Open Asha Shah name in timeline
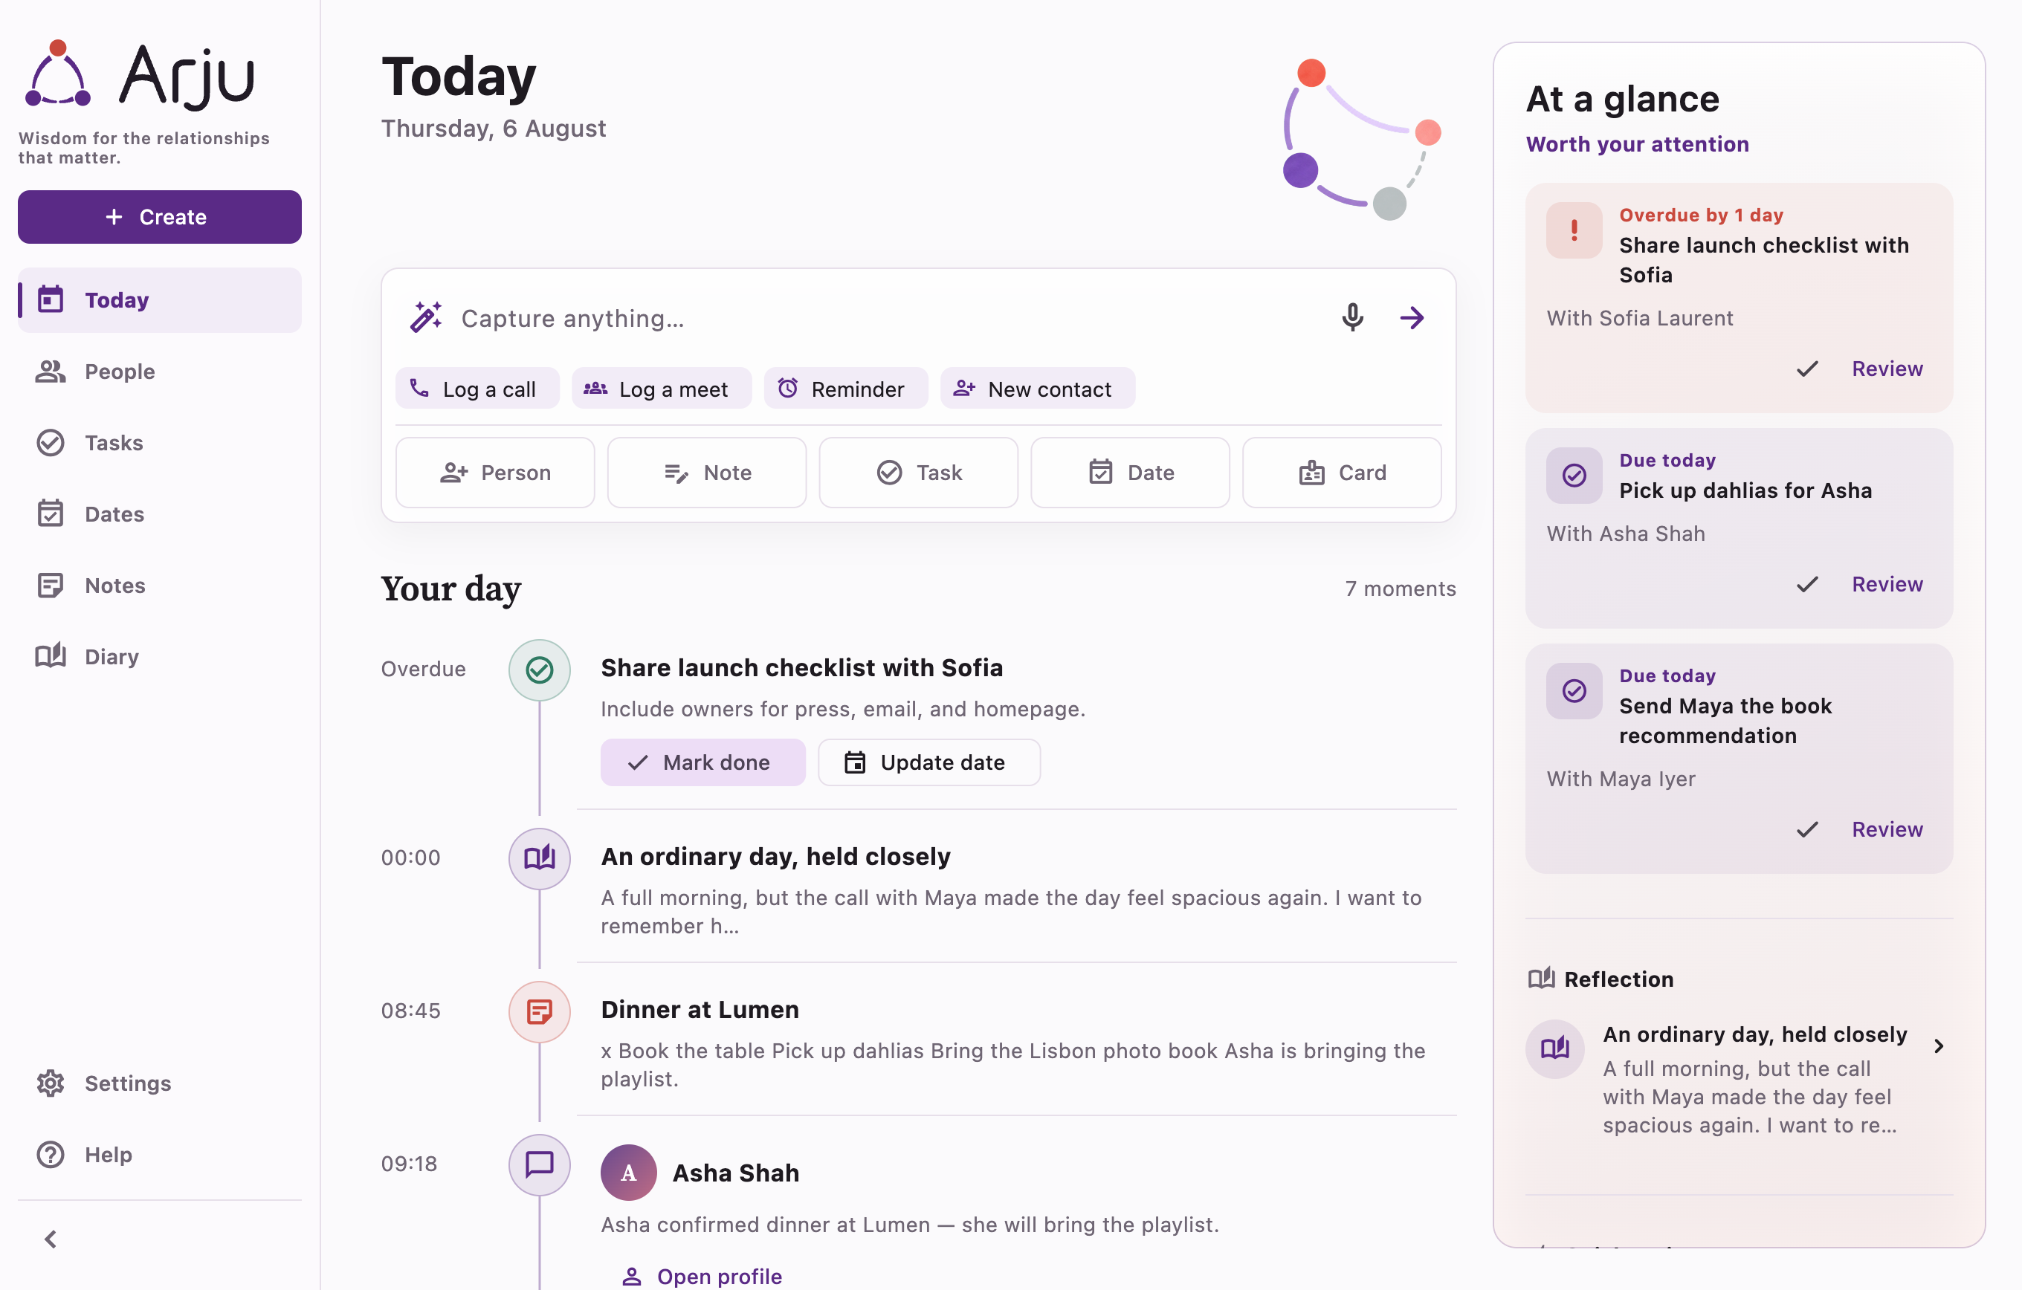2022x1290 pixels. (736, 1173)
